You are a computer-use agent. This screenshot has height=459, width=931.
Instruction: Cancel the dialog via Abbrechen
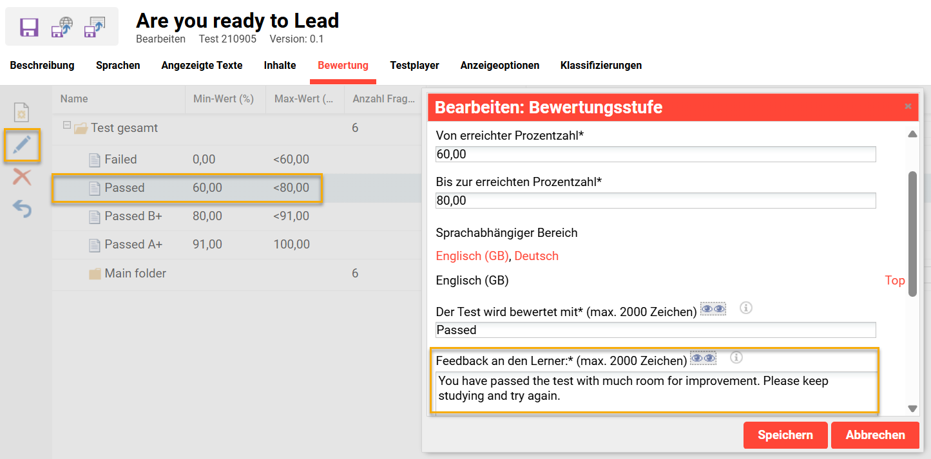[x=874, y=435]
